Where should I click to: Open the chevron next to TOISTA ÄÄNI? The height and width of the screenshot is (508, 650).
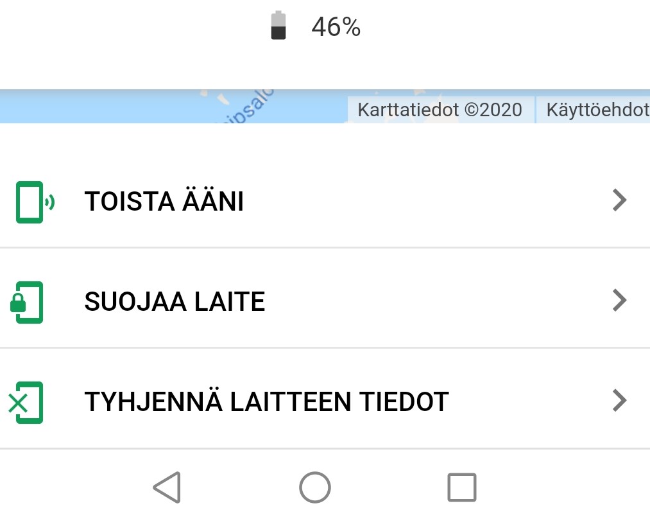pos(619,201)
